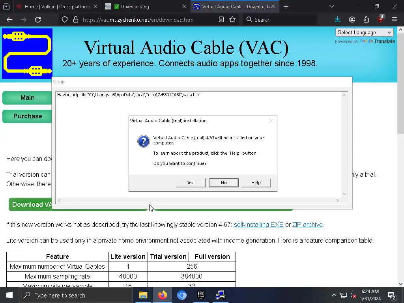Screen dimensions: 404x303
Task: Click the Lite version table header
Action: point(128,256)
